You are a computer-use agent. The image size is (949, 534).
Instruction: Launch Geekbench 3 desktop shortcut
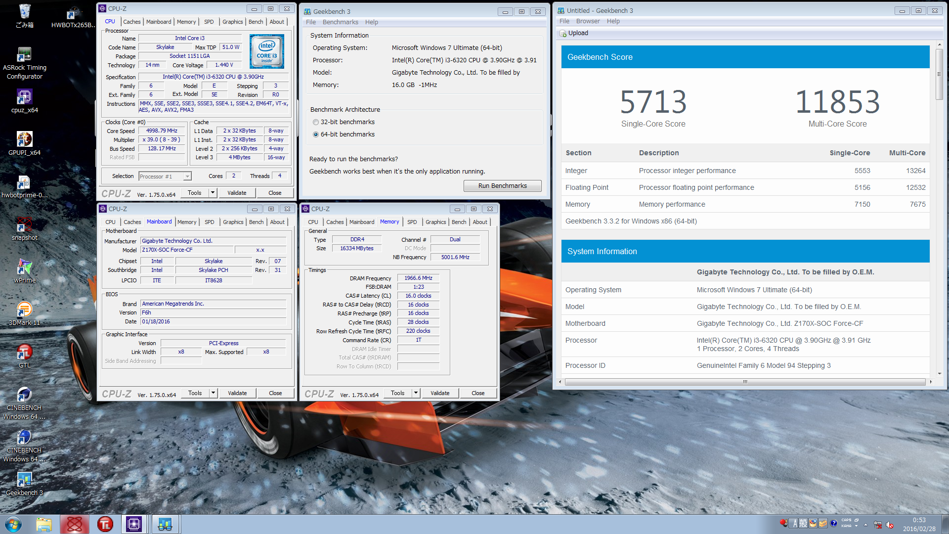click(x=24, y=484)
